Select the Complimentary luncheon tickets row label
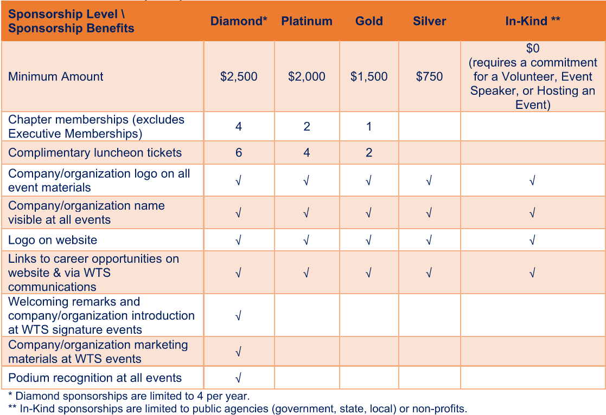This screenshot has width=606, height=415. pyautogui.click(x=95, y=153)
